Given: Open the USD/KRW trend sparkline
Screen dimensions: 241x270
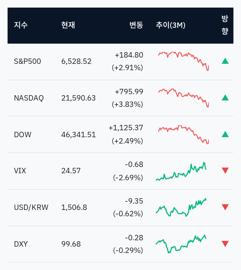Looking at the screenshot, I should 181,207.
